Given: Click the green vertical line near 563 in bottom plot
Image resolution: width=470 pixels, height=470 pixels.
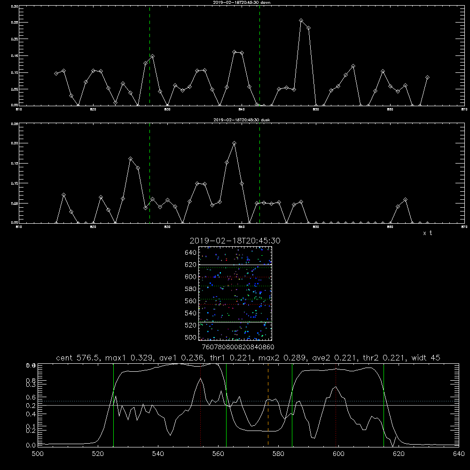Looking at the screenshot, I should [x=226, y=405].
